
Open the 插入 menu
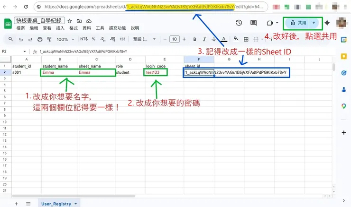pos(60,28)
